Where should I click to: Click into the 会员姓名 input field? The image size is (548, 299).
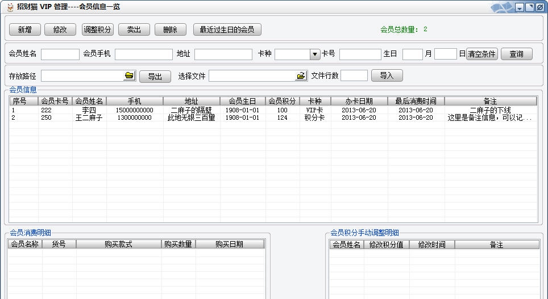click(x=60, y=54)
